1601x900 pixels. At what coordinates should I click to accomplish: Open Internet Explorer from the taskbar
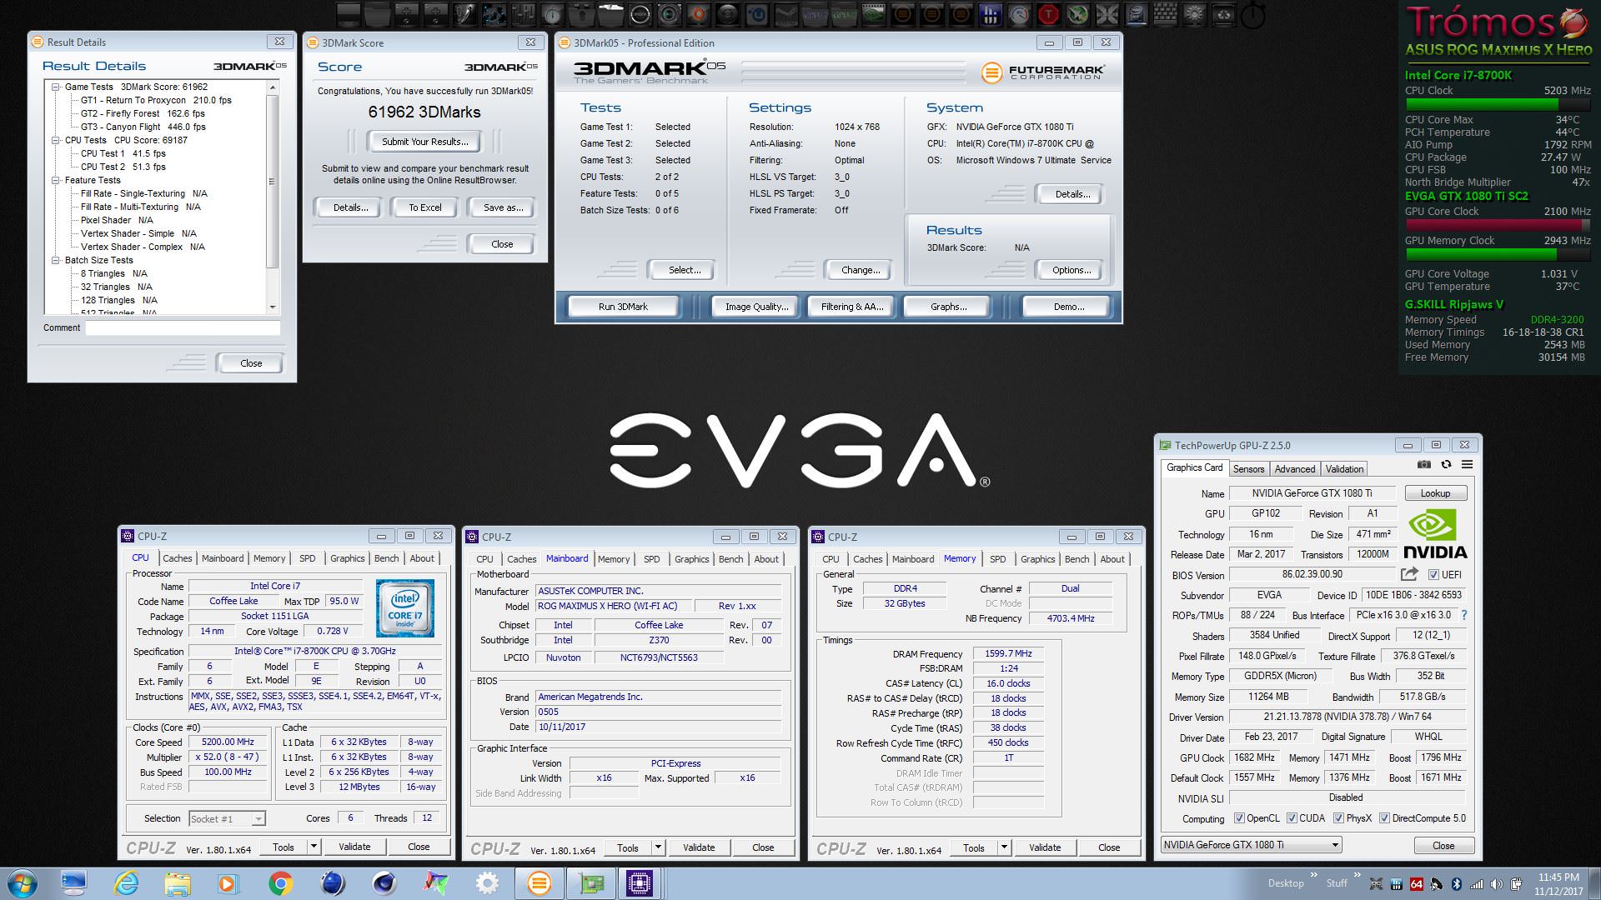click(x=126, y=883)
